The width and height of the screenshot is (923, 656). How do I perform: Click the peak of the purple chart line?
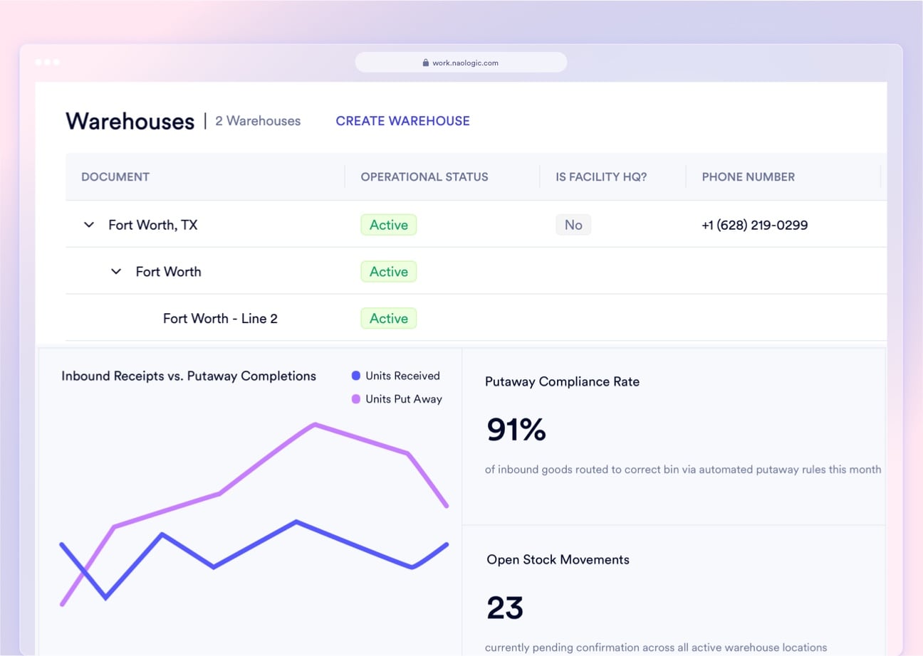[314, 424]
